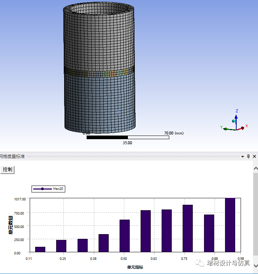Click the scrollbar down arrow in metrics panel
Screen dimensions: 258x274
(256, 266)
